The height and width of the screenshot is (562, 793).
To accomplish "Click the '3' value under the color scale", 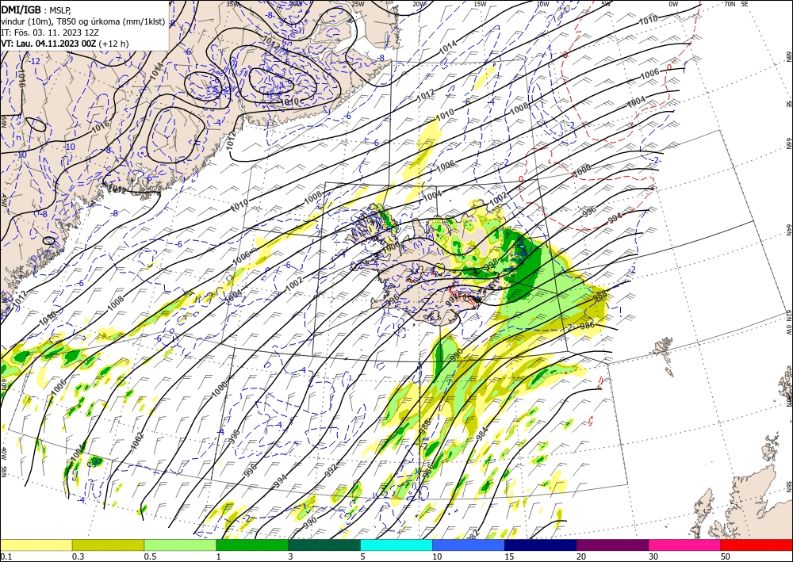I will tap(291, 556).
